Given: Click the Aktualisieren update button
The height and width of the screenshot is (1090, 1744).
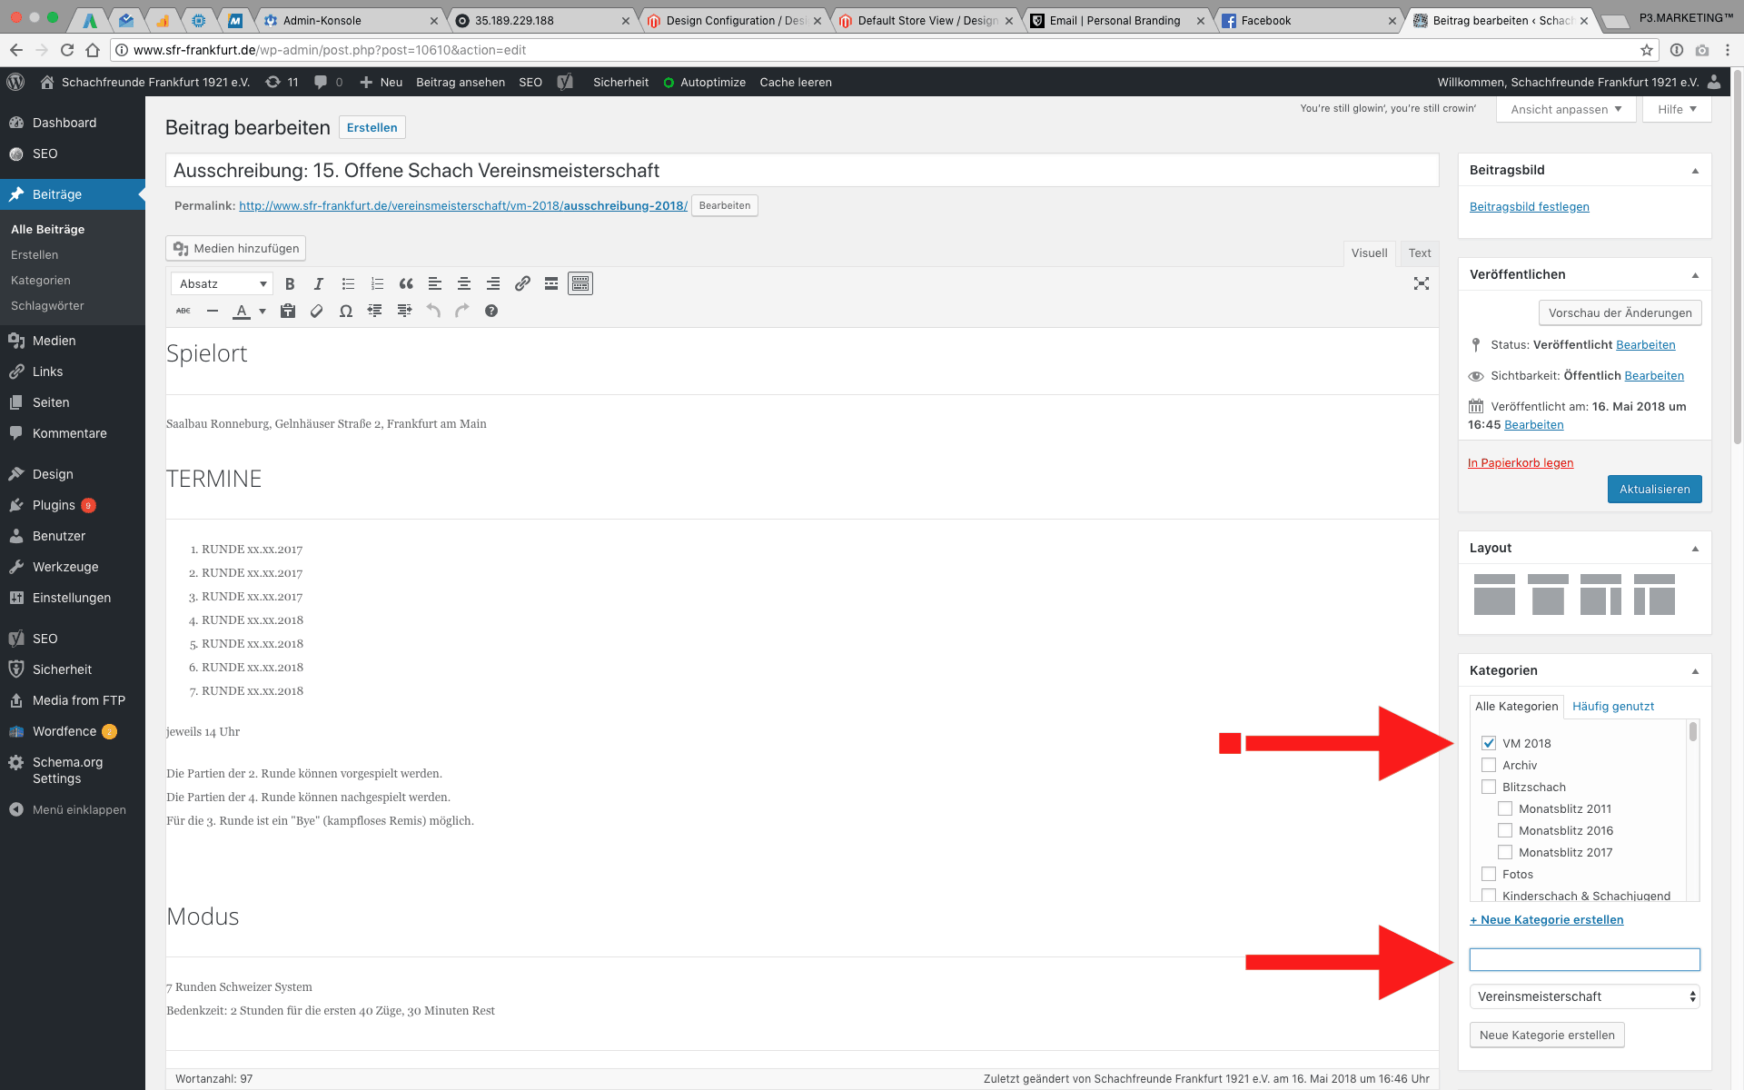Looking at the screenshot, I should click(x=1654, y=489).
